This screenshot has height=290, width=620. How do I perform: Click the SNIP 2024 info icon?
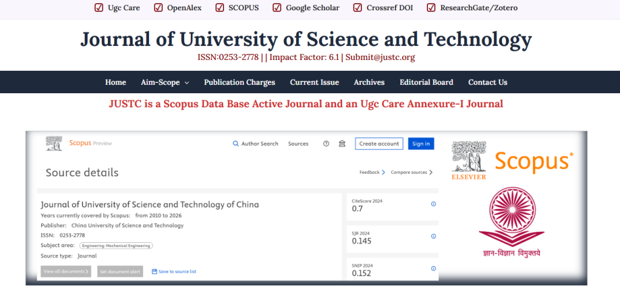434,269
